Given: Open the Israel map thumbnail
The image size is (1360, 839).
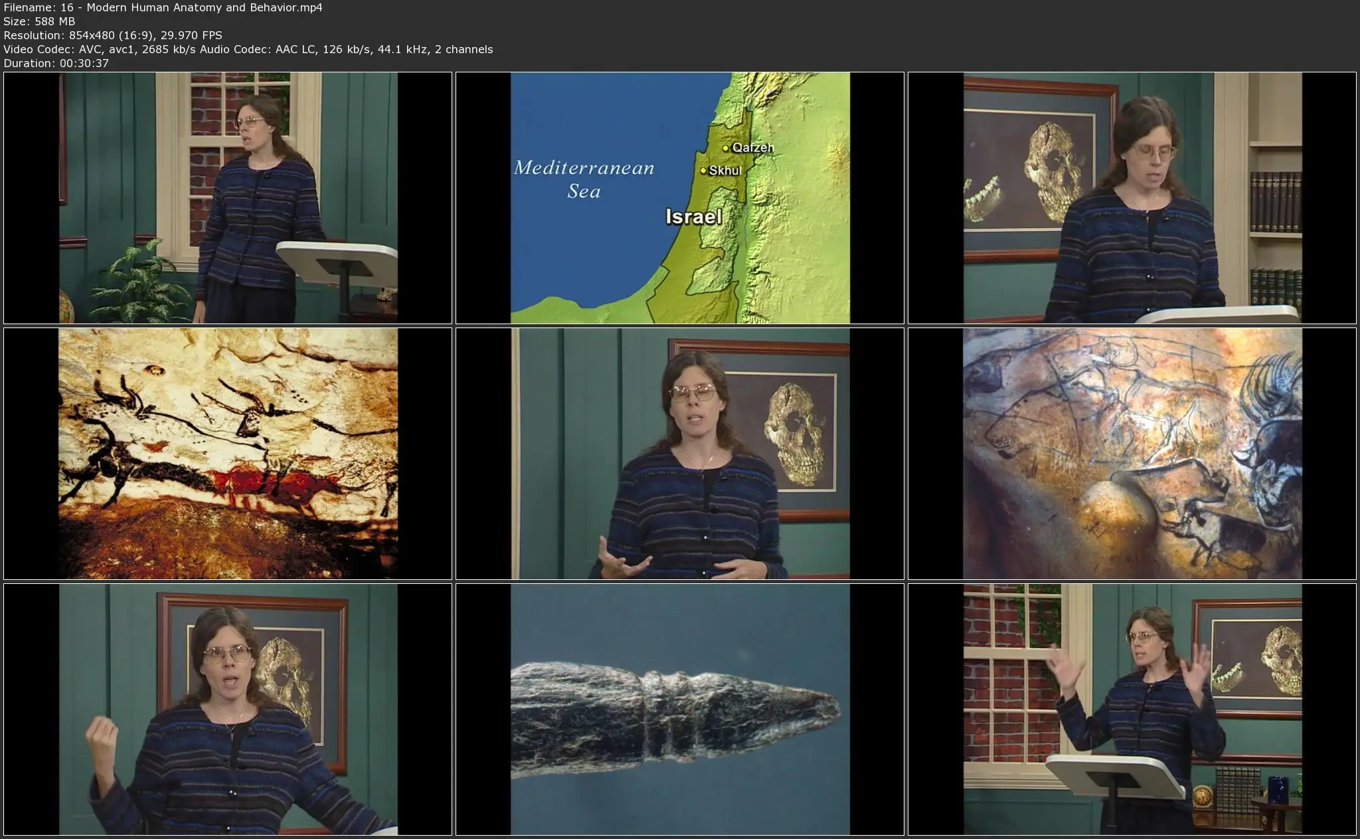Looking at the screenshot, I should (x=680, y=198).
